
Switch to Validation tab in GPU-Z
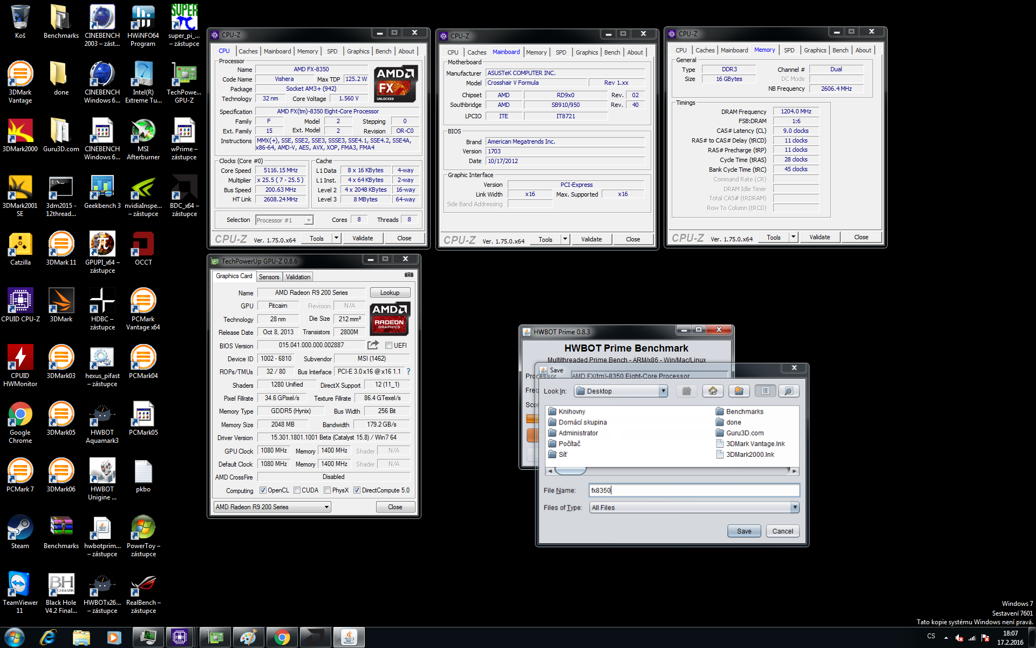(x=298, y=277)
